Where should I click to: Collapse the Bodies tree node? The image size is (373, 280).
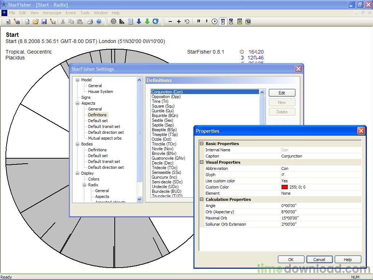tap(77, 144)
